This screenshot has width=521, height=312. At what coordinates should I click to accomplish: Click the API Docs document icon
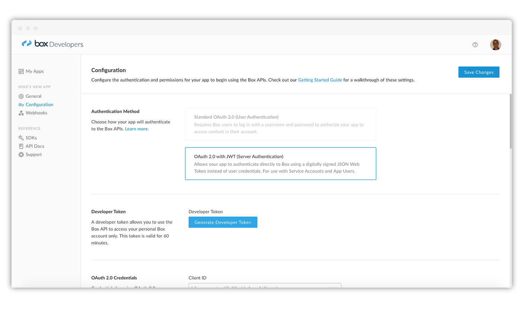(21, 146)
